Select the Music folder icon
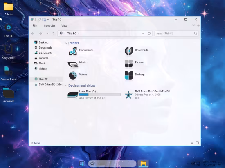Viewport: 225px width, 168px height. 73,64
